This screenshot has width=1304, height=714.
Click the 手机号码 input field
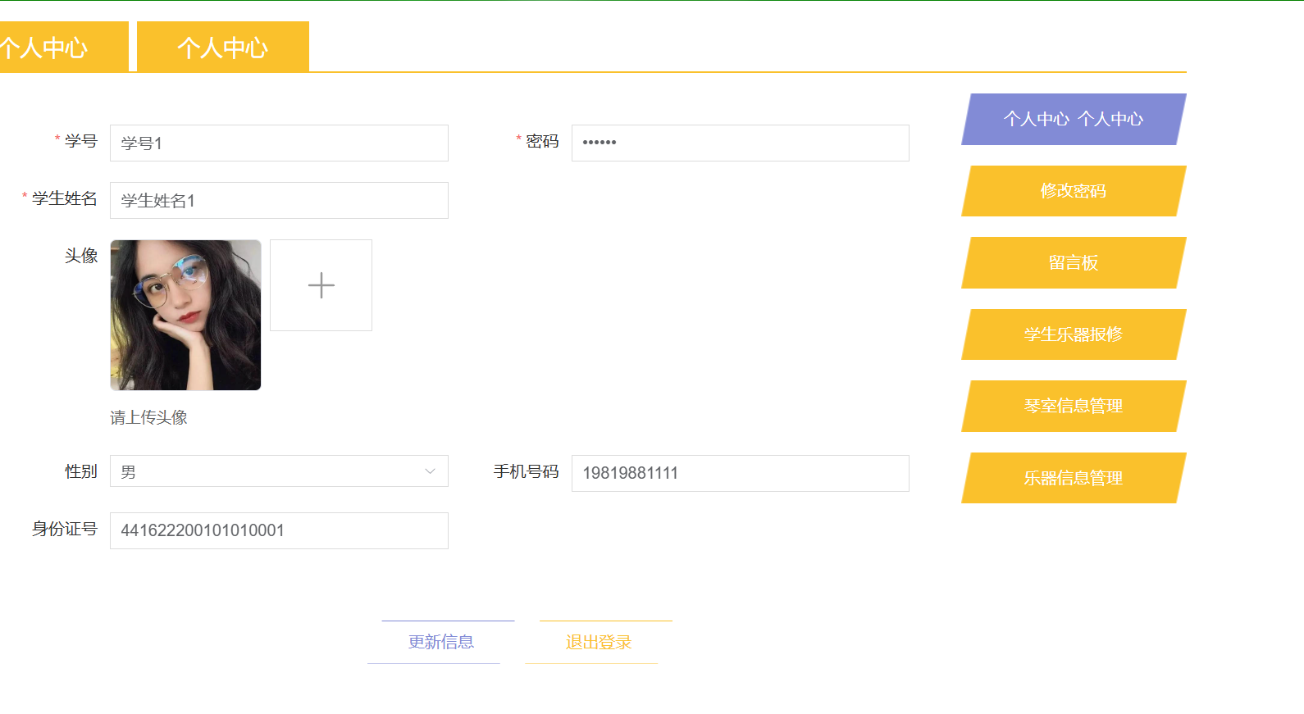click(x=740, y=473)
